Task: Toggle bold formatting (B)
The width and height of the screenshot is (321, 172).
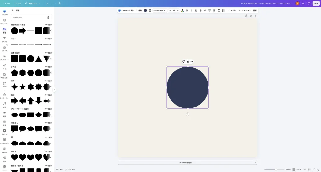Action: tap(187, 10)
